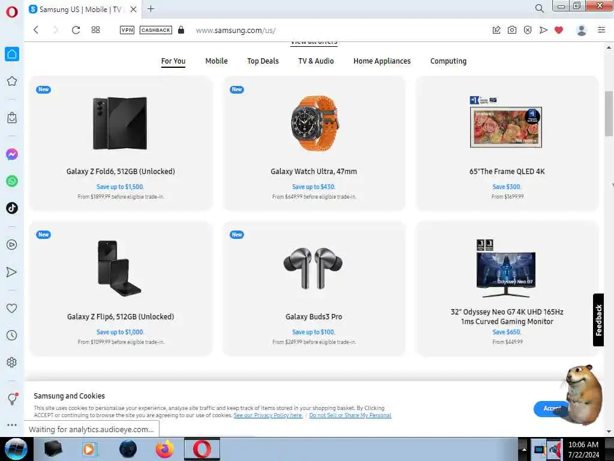Click Save up to $1,500 text

(120, 187)
